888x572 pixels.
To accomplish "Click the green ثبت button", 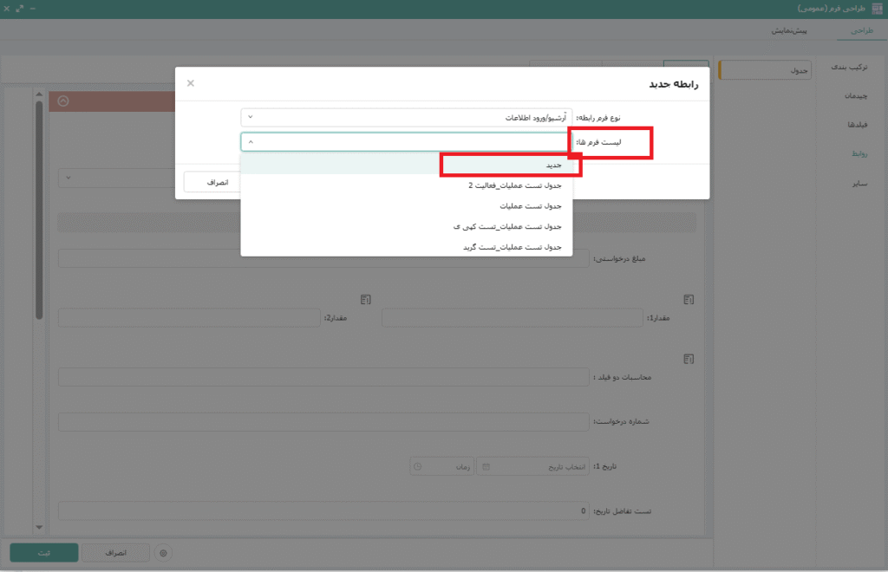I will (x=44, y=552).
